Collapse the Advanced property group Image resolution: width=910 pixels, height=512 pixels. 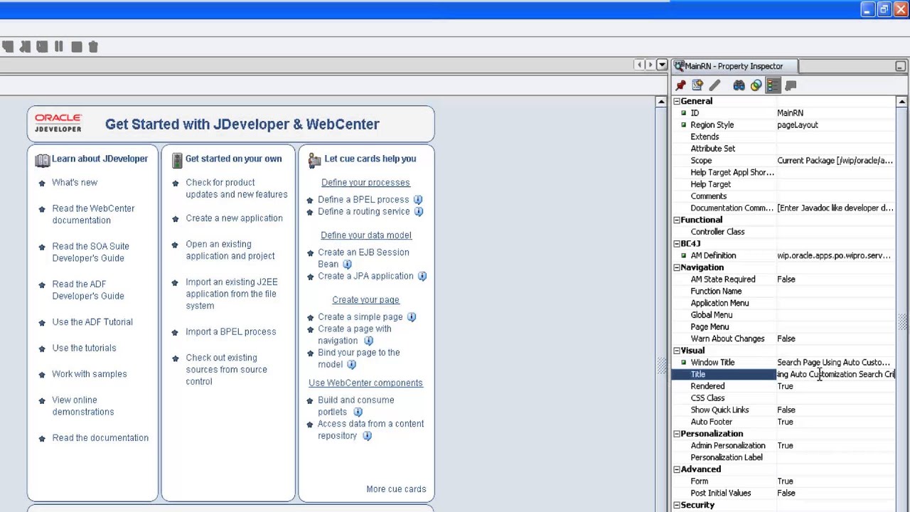(x=677, y=469)
